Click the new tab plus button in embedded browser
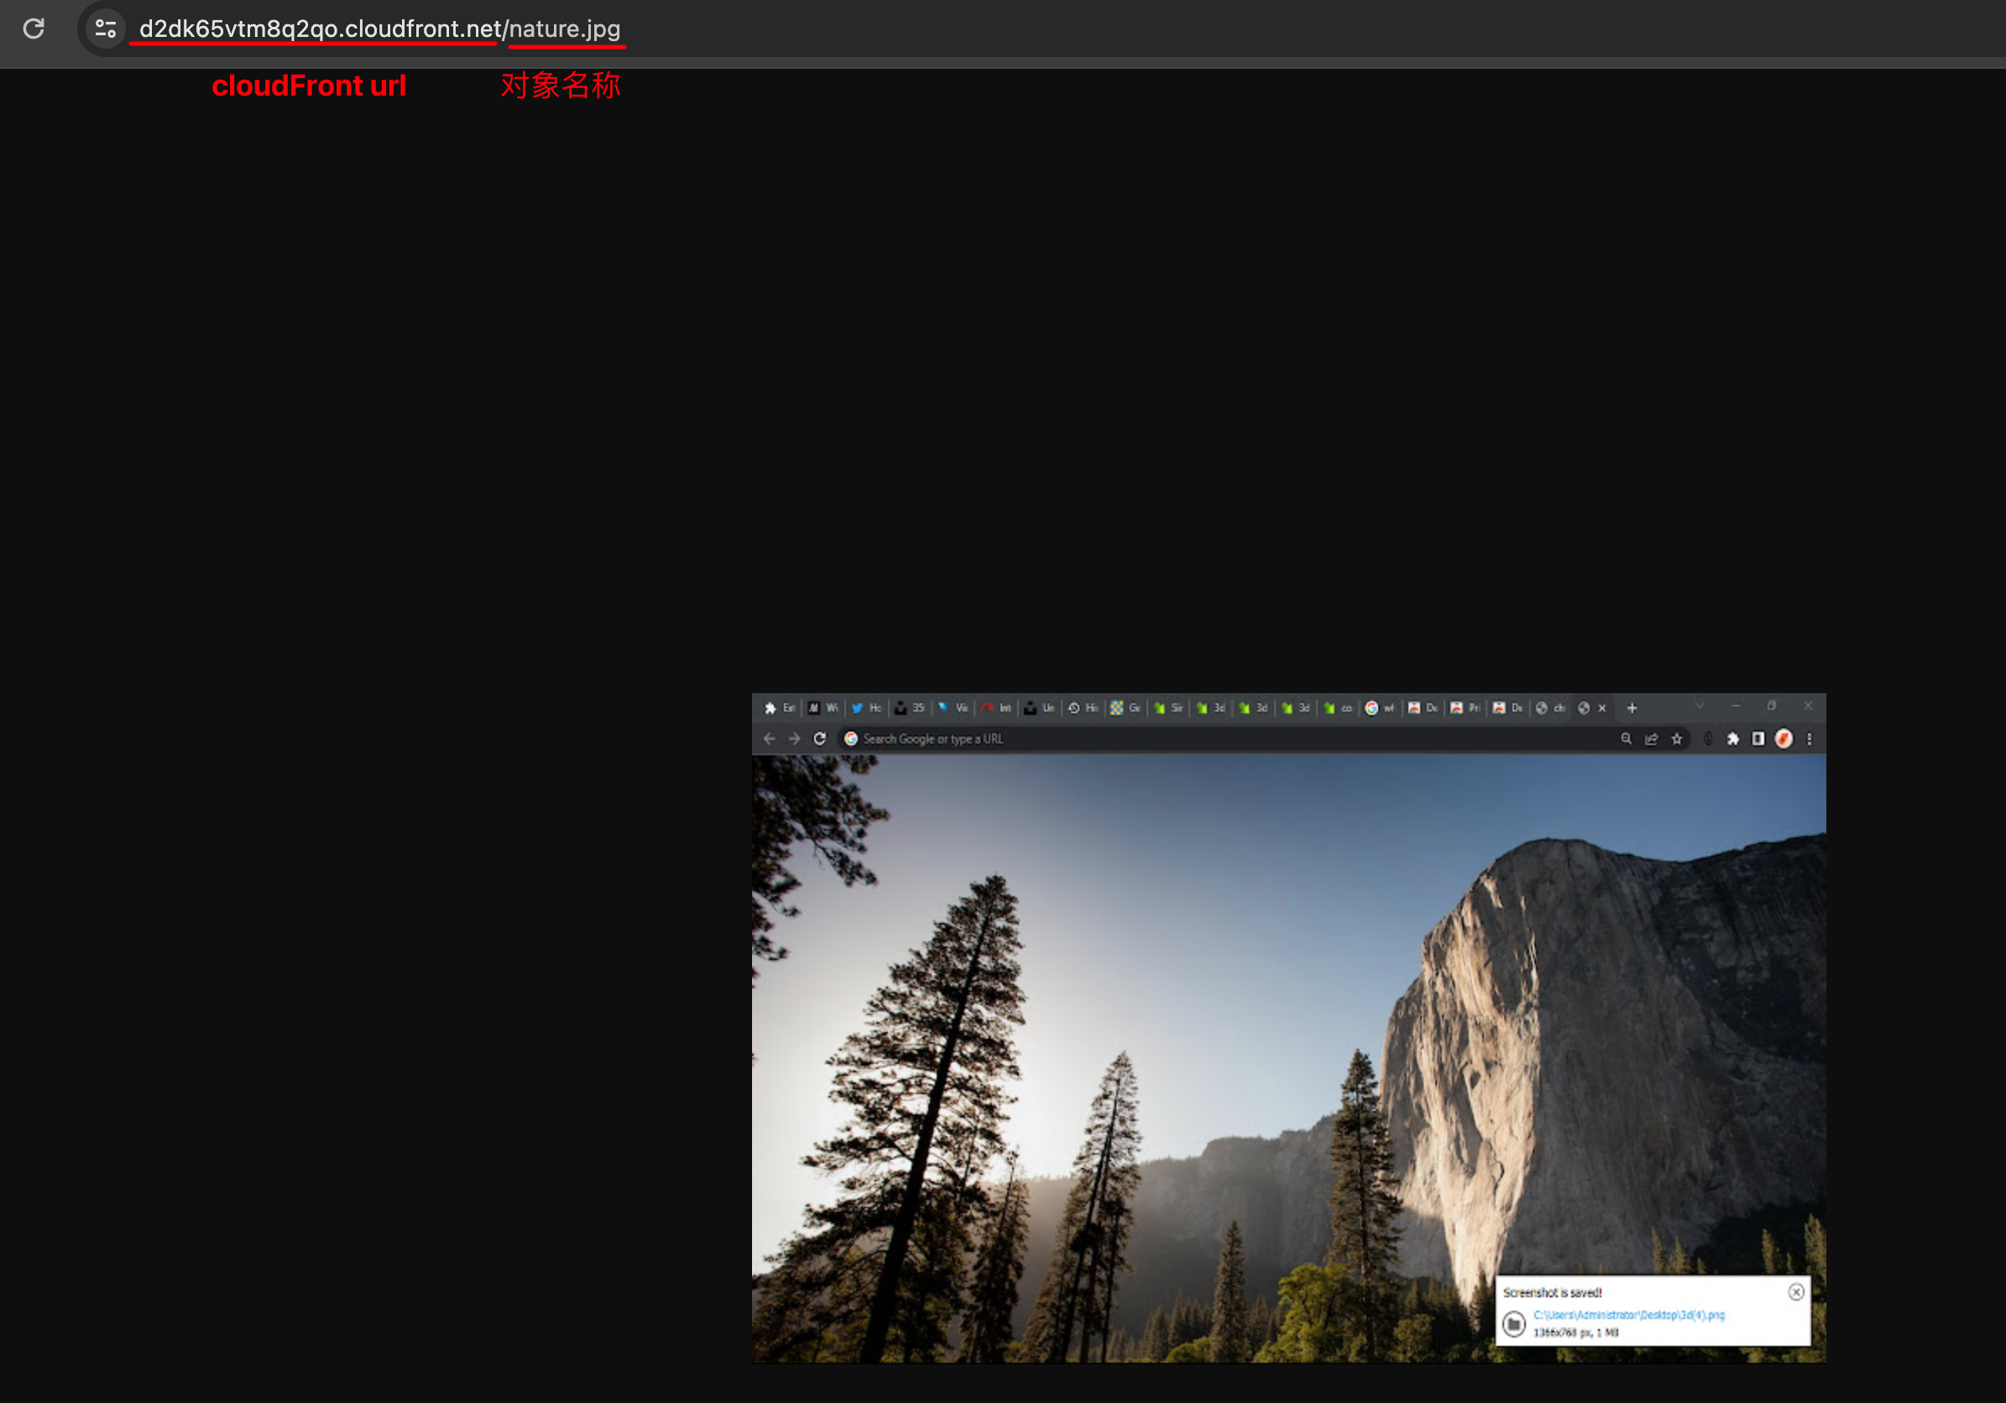Screen dimensions: 2006x1403 click(x=1631, y=707)
